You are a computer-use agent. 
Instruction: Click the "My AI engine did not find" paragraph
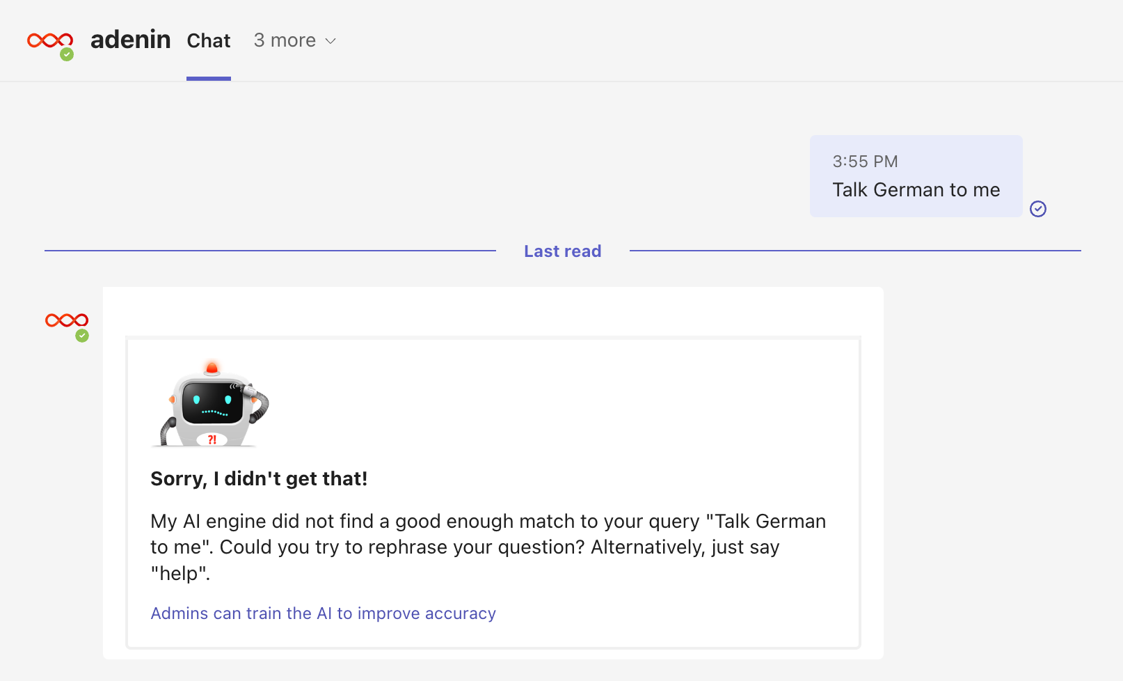[x=487, y=547]
